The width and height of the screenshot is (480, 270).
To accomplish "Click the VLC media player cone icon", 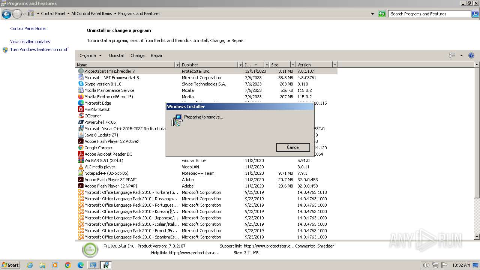I will pyautogui.click(x=81, y=167).
